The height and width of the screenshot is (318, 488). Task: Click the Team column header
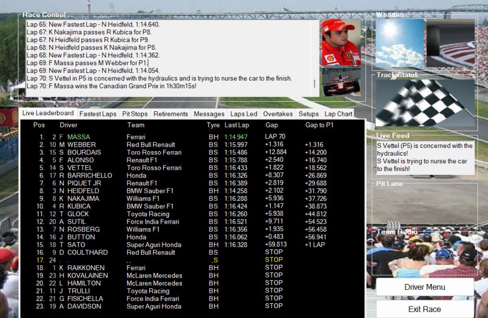136,125
